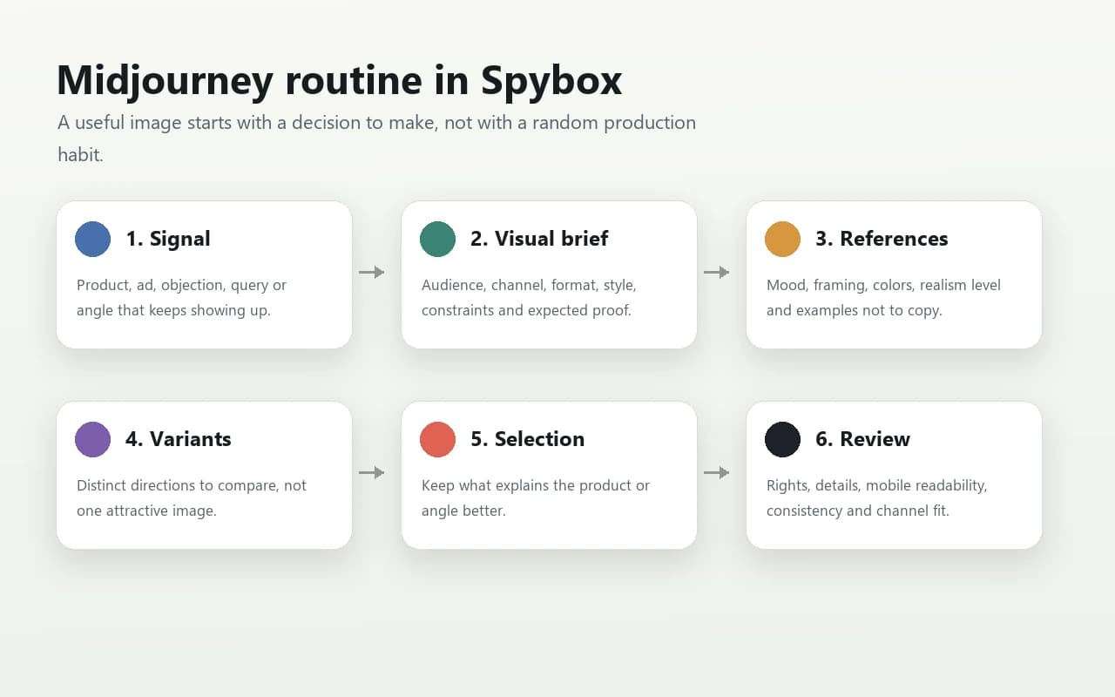Click the text "one attractive image."
The height and width of the screenshot is (697, 1115).
(146, 511)
